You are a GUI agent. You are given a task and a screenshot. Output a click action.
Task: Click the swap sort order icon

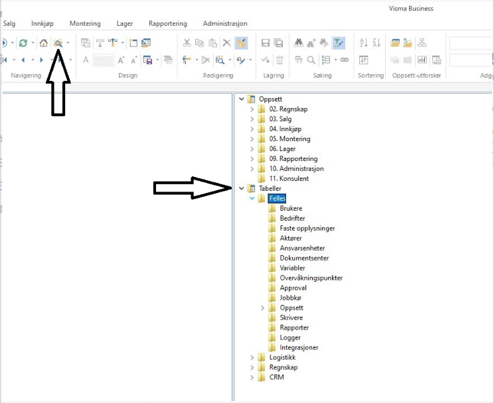[364, 60]
